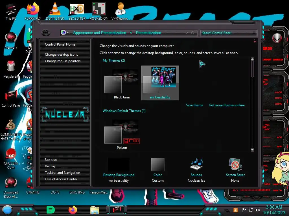Open the Recycle Bin icon
289x216 pixels.
[x=11, y=69]
